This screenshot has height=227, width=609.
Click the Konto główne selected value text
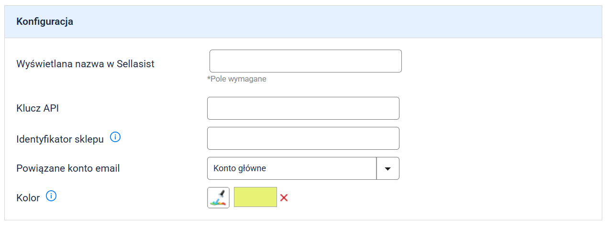tap(240, 168)
